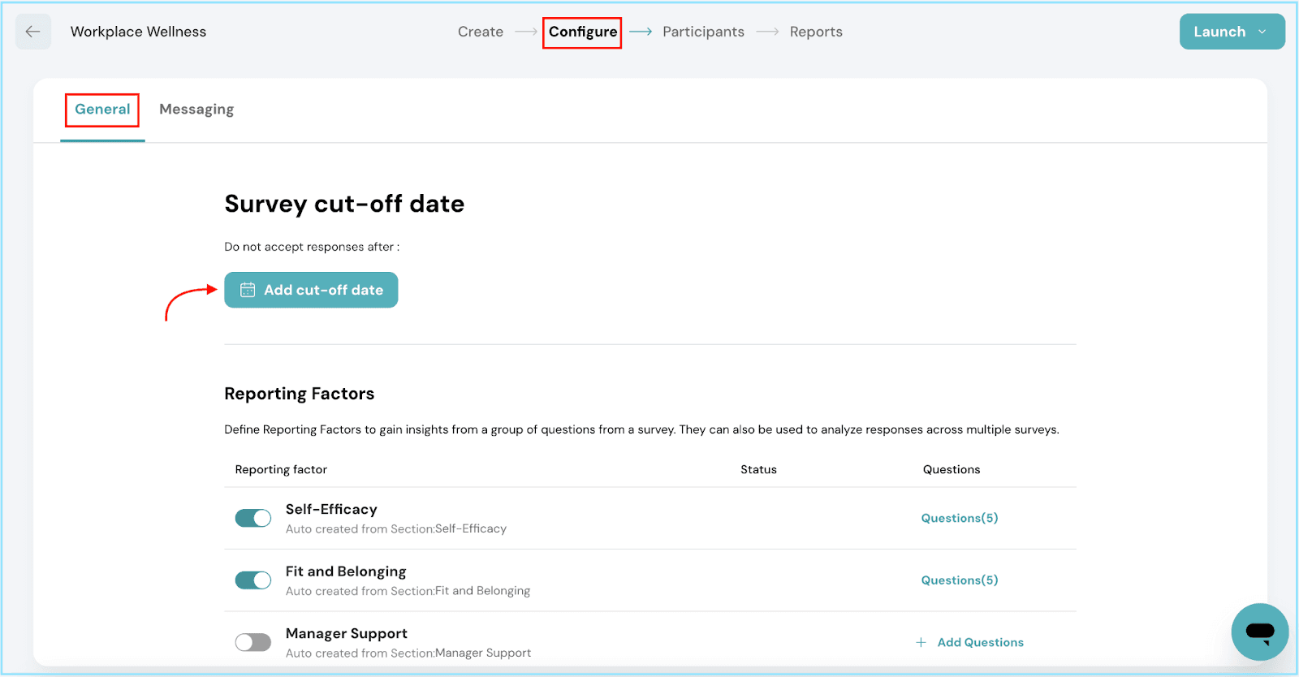Go to the Create step

click(480, 32)
